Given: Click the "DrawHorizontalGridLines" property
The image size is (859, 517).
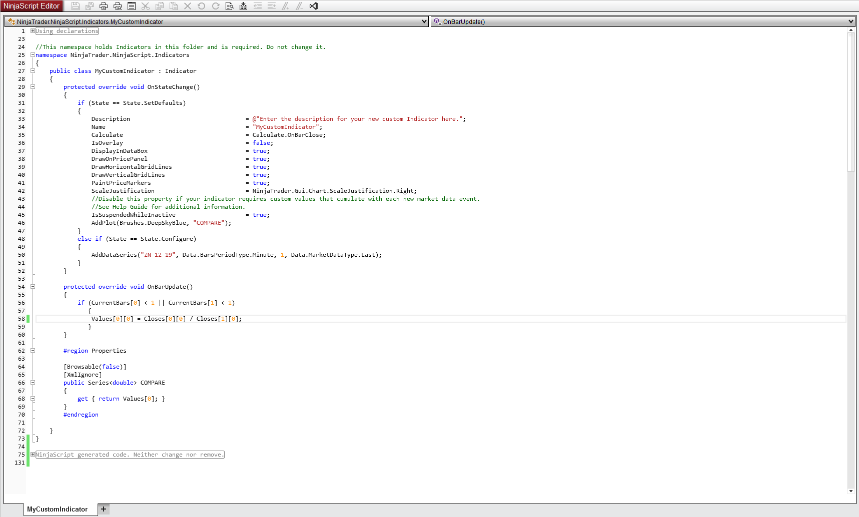Looking at the screenshot, I should point(132,167).
